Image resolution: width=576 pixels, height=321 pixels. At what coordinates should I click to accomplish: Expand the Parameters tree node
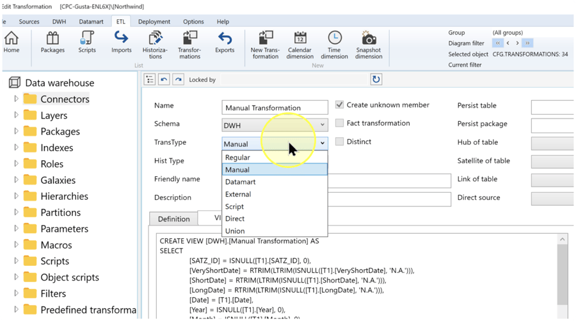tap(16, 228)
